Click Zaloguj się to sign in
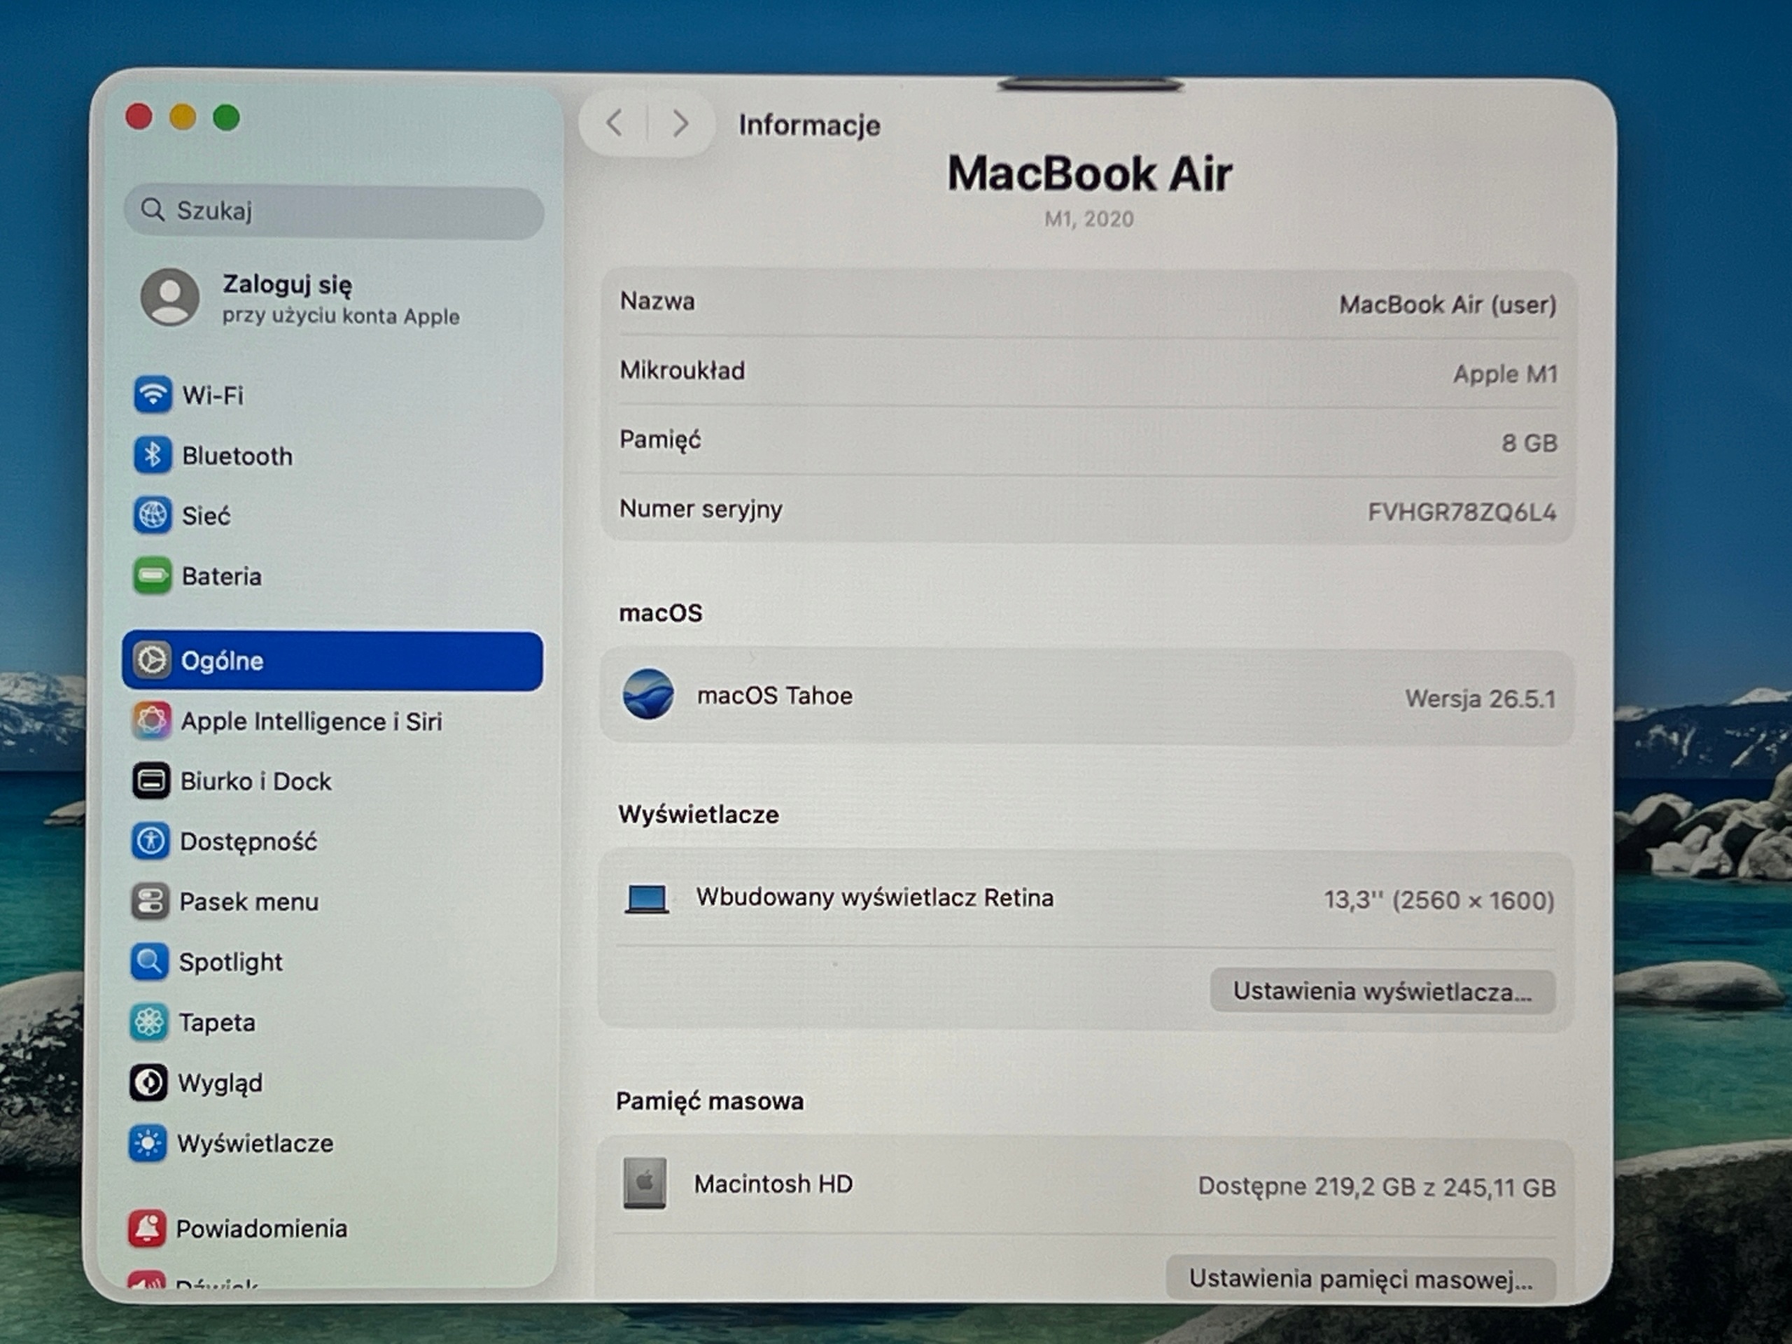 (288, 284)
